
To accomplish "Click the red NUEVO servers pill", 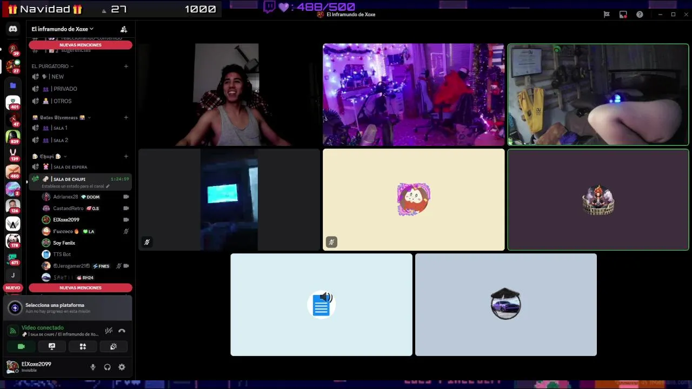I will tap(13, 288).
